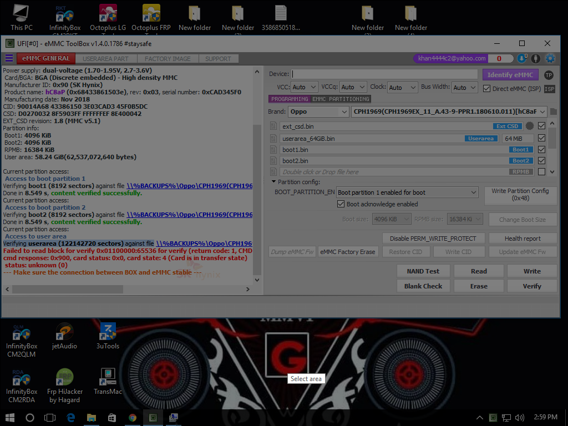Toggle Boot acknowledge enabled checkbox
The width and height of the screenshot is (568, 426).
pos(341,204)
